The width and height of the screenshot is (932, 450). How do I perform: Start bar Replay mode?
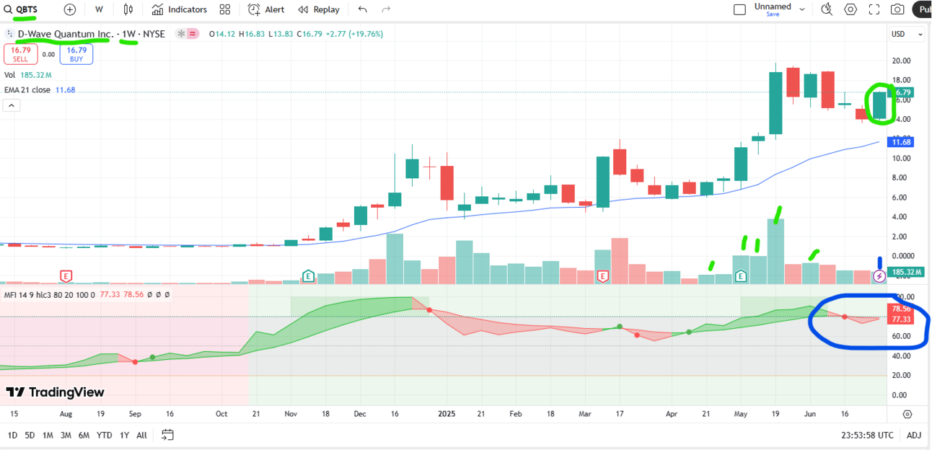click(319, 9)
